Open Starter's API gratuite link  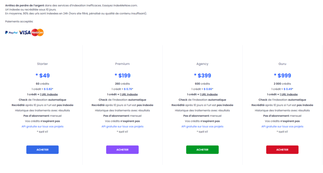pos(43,126)
